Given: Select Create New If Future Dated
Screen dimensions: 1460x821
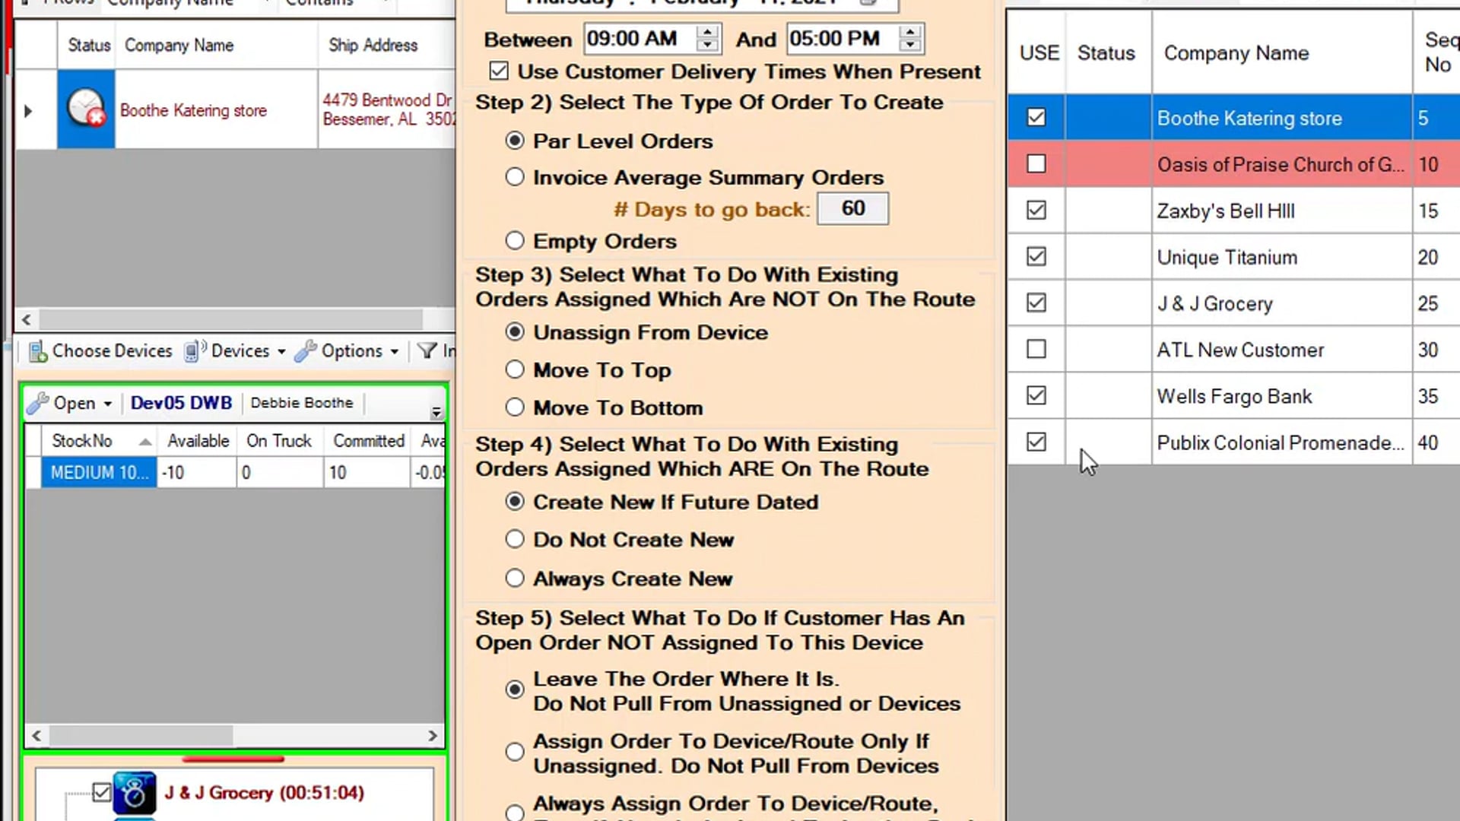Looking at the screenshot, I should click(x=515, y=502).
